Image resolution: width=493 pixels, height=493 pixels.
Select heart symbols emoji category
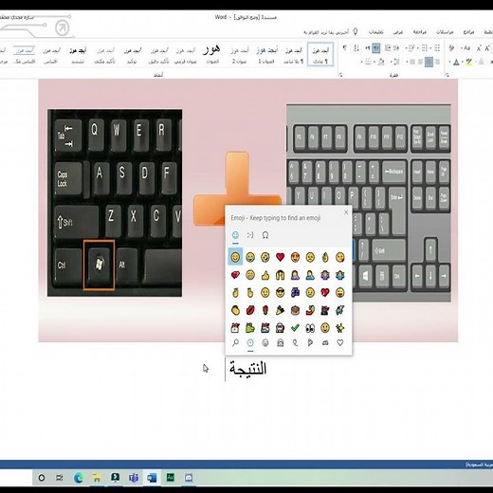(340, 342)
